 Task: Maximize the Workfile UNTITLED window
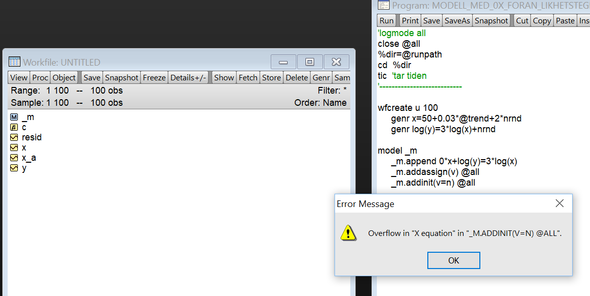pos(310,62)
